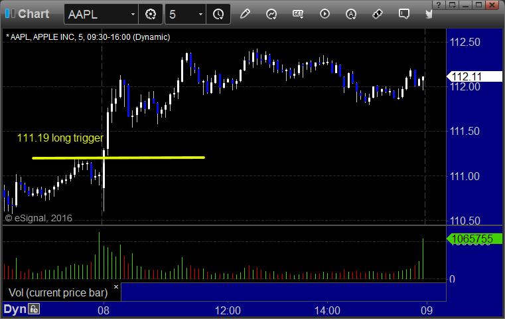Click the Dyn mode label
The height and width of the screenshot is (319, 505).
click(x=15, y=309)
